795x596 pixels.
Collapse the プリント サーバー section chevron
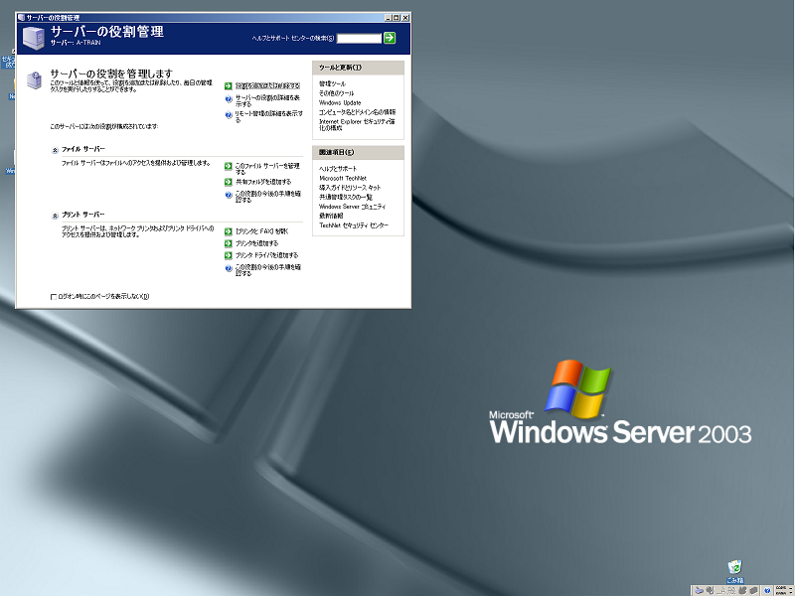tap(56, 216)
